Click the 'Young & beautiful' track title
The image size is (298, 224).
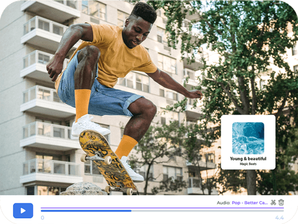click(x=248, y=158)
